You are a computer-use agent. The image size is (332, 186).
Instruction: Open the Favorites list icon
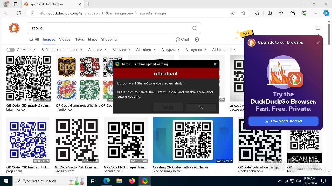tap(281, 13)
